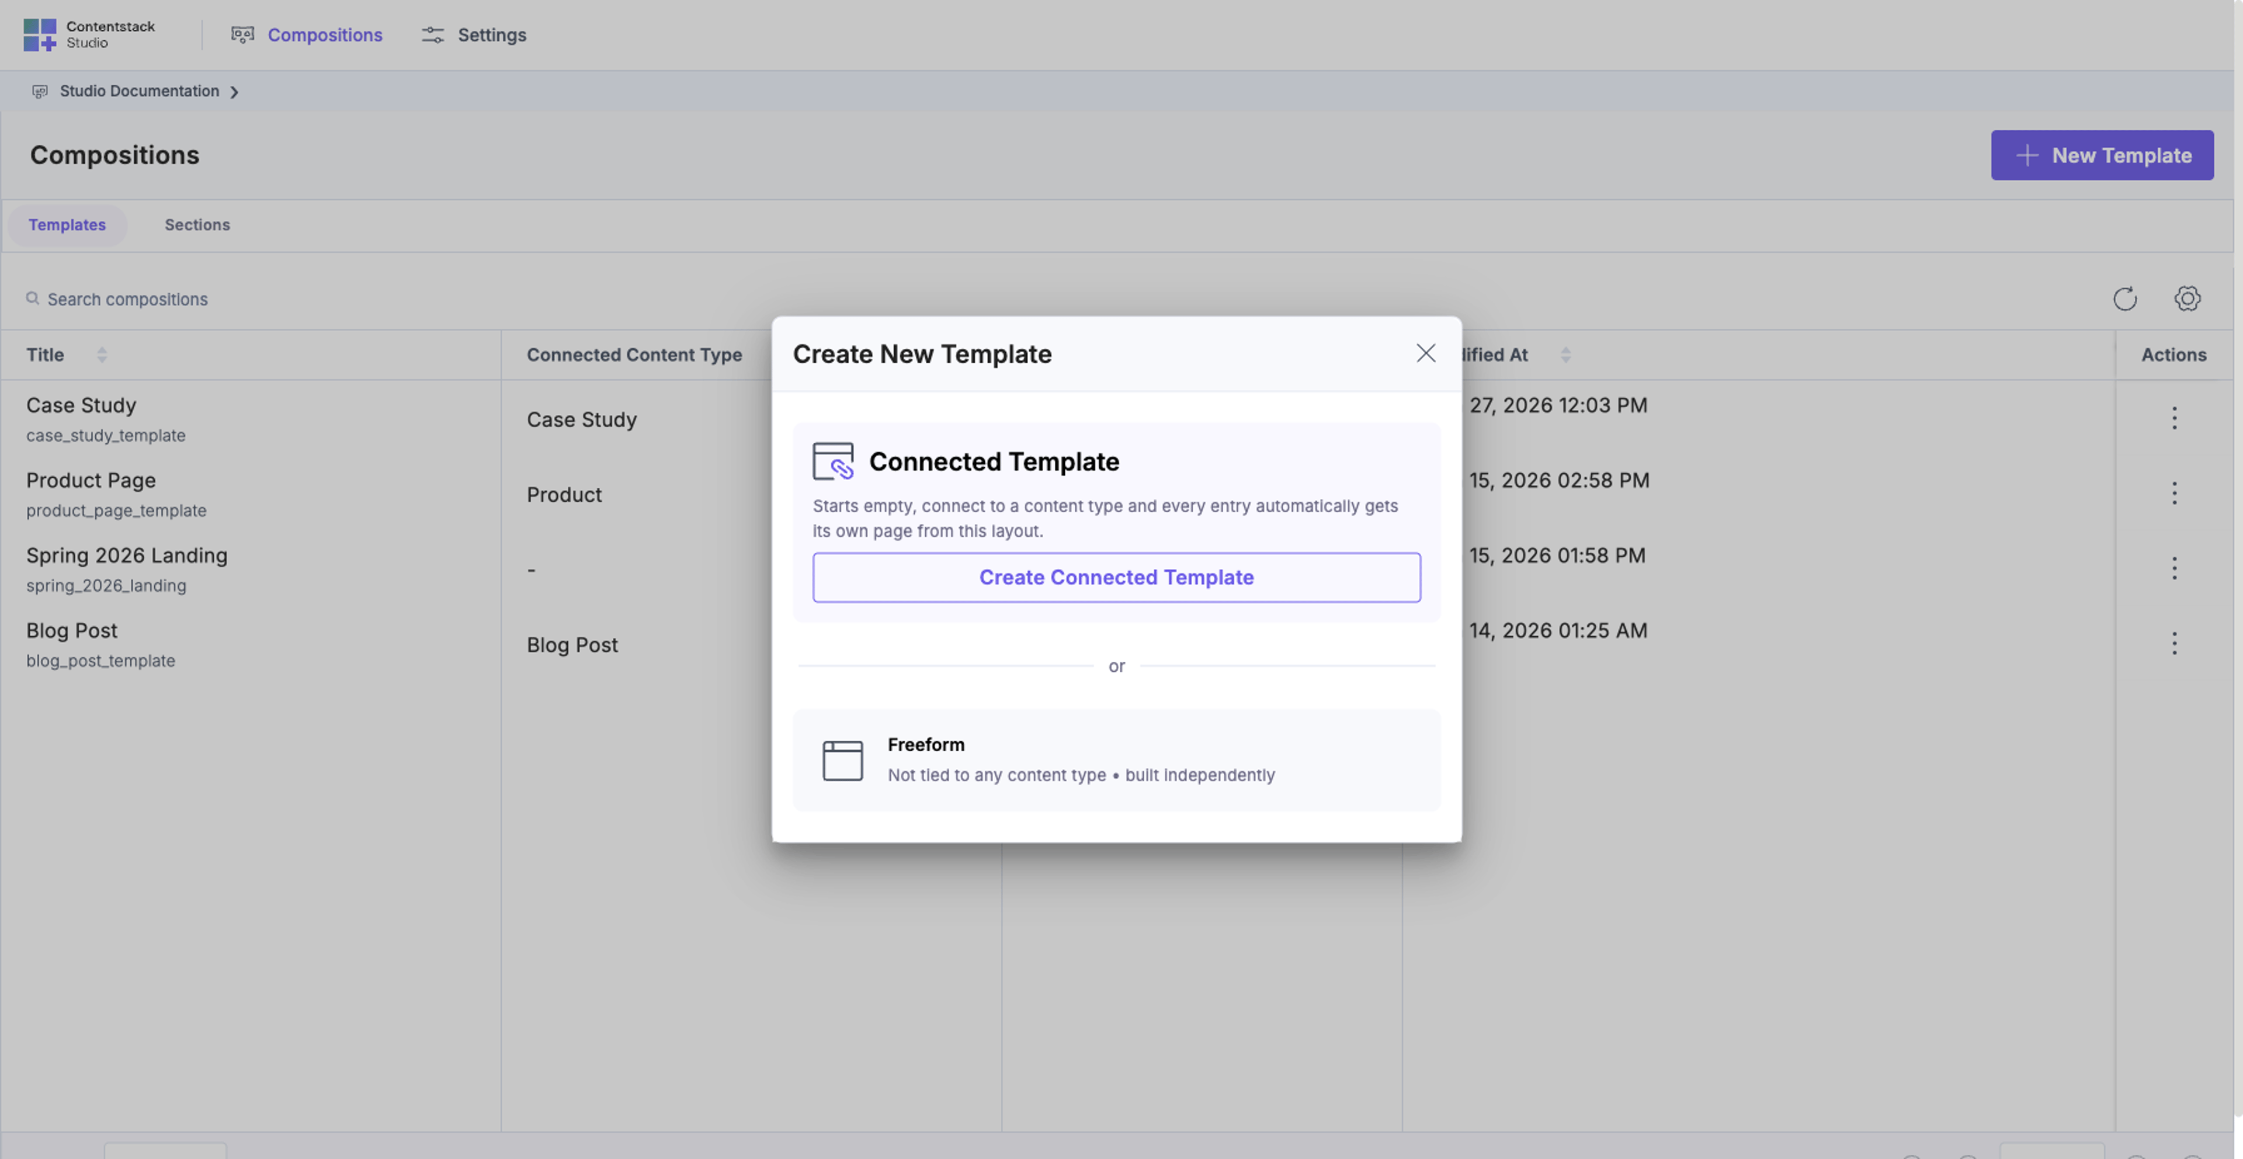Click blog_post_template identifier text
The image size is (2243, 1159).
point(101,661)
